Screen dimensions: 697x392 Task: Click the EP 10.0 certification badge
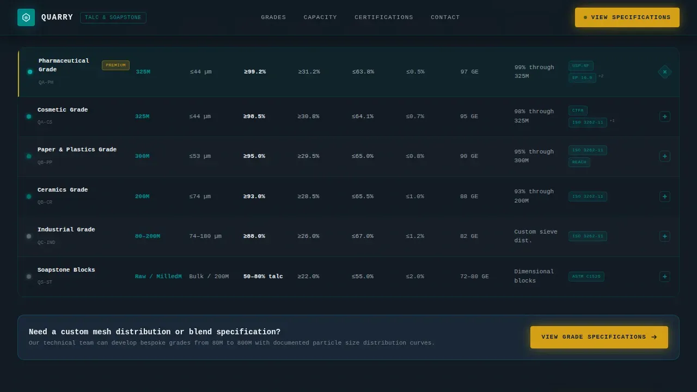pos(582,78)
